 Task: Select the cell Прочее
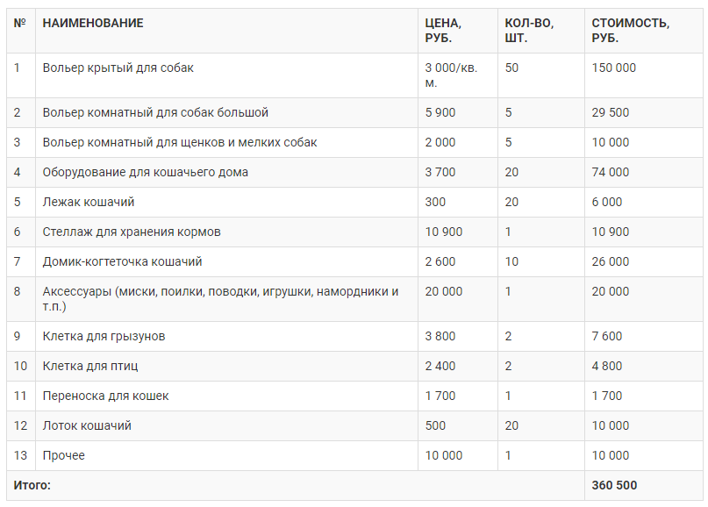pyautogui.click(x=226, y=455)
